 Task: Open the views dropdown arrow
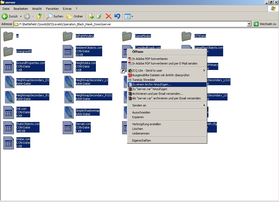(x=132, y=17)
